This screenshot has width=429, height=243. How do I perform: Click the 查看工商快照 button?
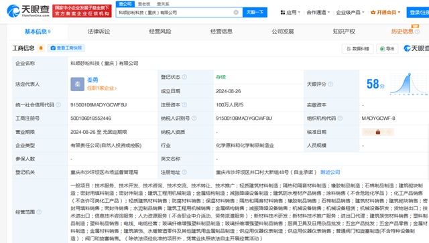[66, 48]
